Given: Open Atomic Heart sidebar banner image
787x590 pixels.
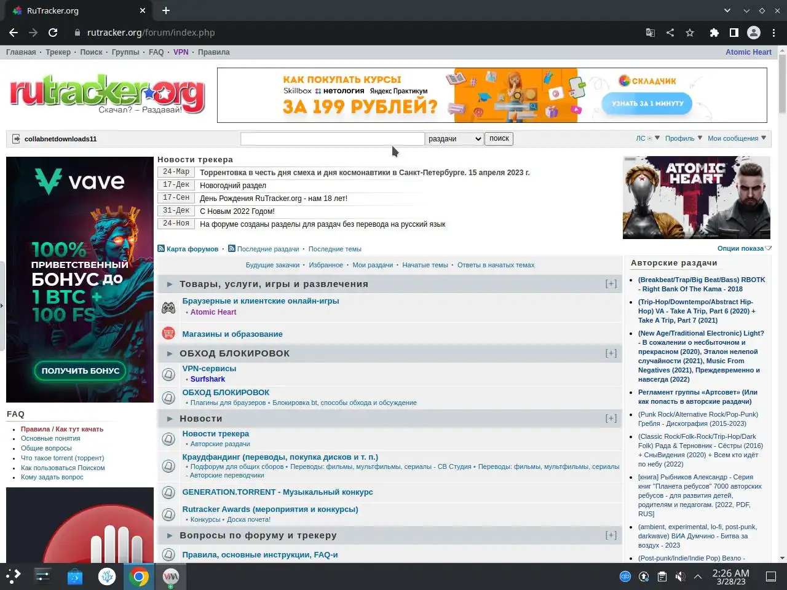Looking at the screenshot, I should click(697, 197).
